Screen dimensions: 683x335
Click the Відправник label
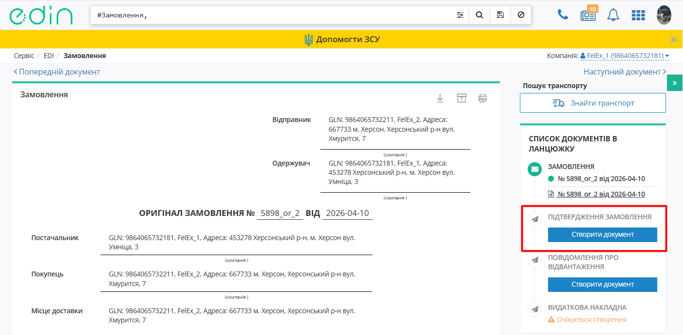(291, 120)
